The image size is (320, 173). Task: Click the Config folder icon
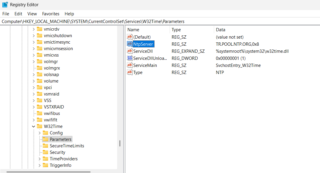click(x=46, y=133)
